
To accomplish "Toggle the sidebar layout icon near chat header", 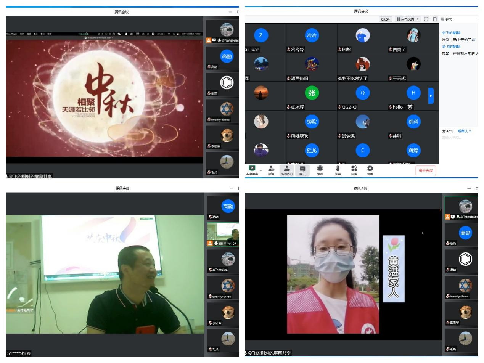I will (x=435, y=19).
